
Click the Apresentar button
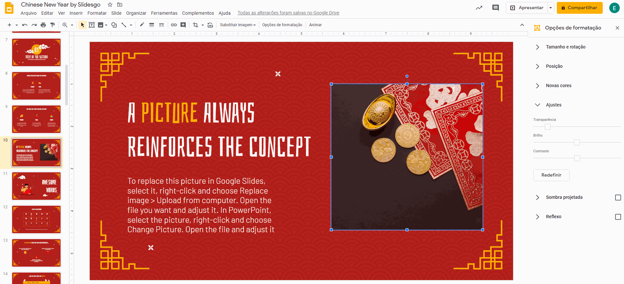coord(527,8)
